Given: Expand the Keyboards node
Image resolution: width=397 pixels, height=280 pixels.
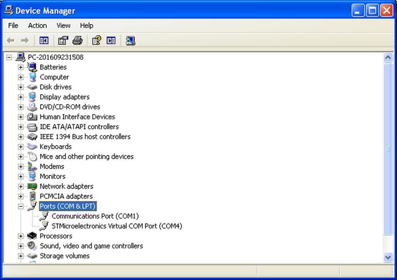Looking at the screenshot, I should pyautogui.click(x=21, y=147).
